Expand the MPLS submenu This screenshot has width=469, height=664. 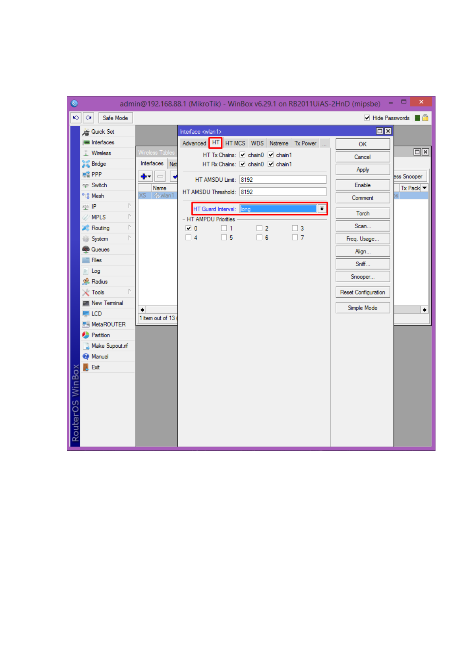pyautogui.click(x=129, y=216)
